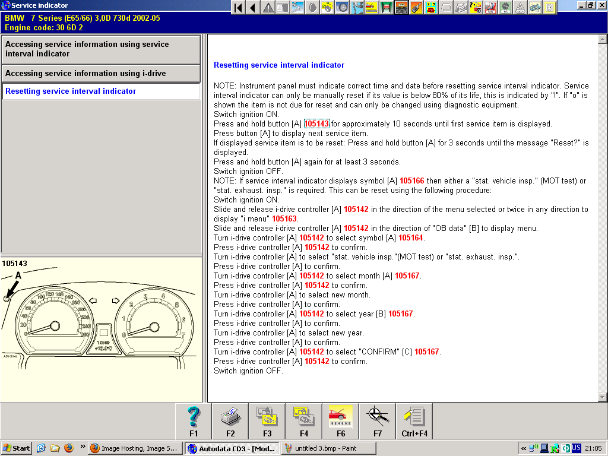Open the red car on yellow icon
This screenshot has height=456, width=608.
tap(372, 7)
